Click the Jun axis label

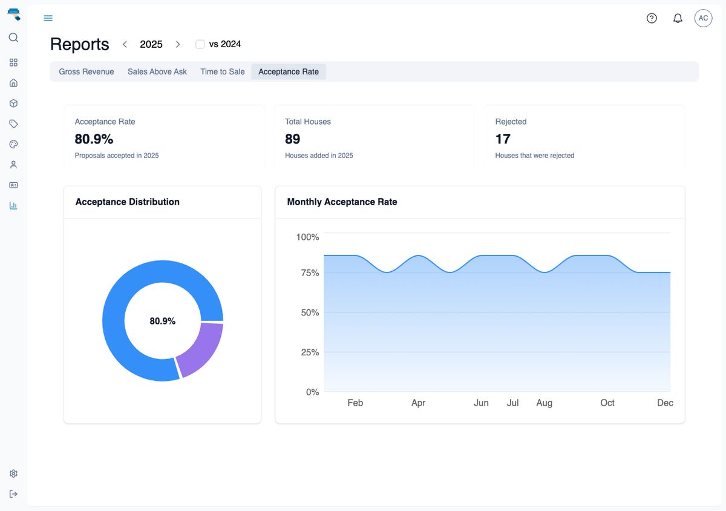point(481,403)
